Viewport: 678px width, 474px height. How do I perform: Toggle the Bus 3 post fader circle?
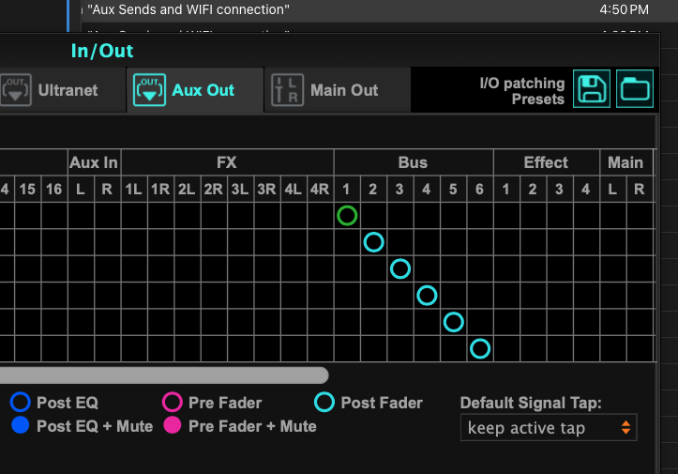point(400,268)
